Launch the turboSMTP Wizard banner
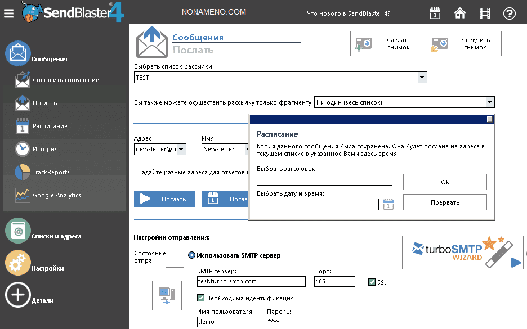The width and height of the screenshot is (527, 329). (462, 253)
